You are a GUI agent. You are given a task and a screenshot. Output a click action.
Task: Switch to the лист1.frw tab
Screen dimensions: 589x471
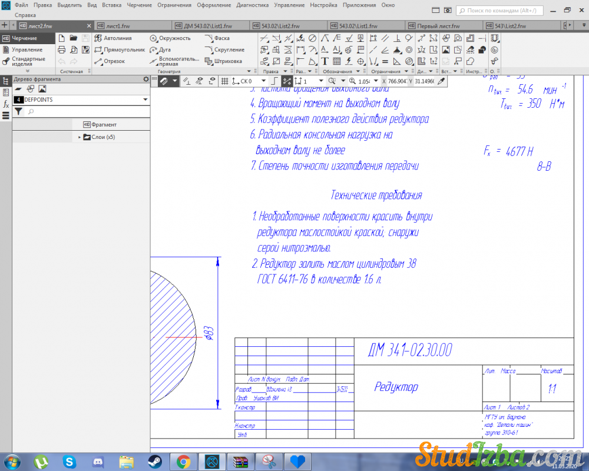pos(118,26)
